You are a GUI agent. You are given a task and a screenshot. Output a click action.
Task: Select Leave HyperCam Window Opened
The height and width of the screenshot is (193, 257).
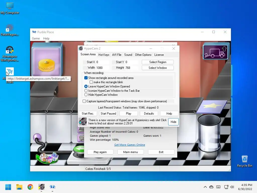click(x=86, y=86)
